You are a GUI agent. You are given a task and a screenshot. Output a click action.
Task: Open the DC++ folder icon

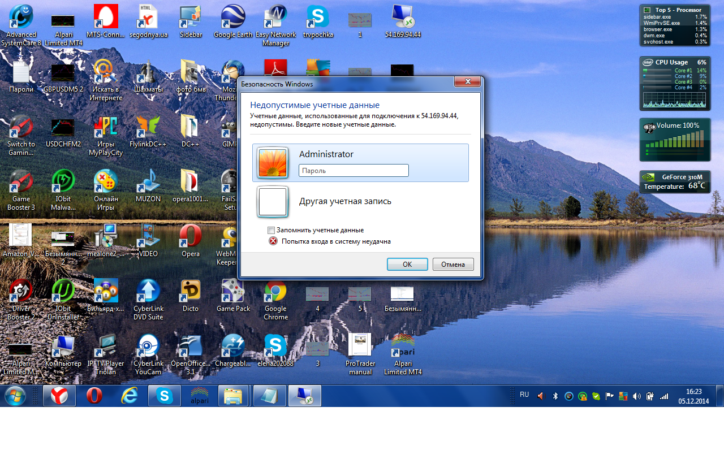[191, 131]
